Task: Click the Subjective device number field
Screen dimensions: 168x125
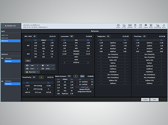Action: [108, 36]
